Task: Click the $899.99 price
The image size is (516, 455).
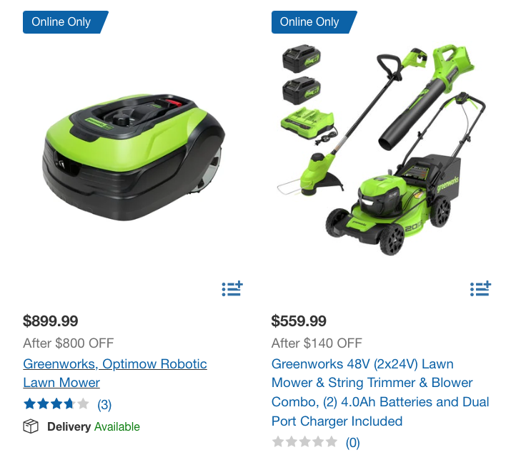Action: point(50,321)
